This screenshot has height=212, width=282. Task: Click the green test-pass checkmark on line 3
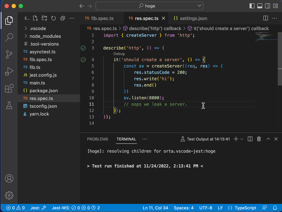pyautogui.click(x=83, y=48)
